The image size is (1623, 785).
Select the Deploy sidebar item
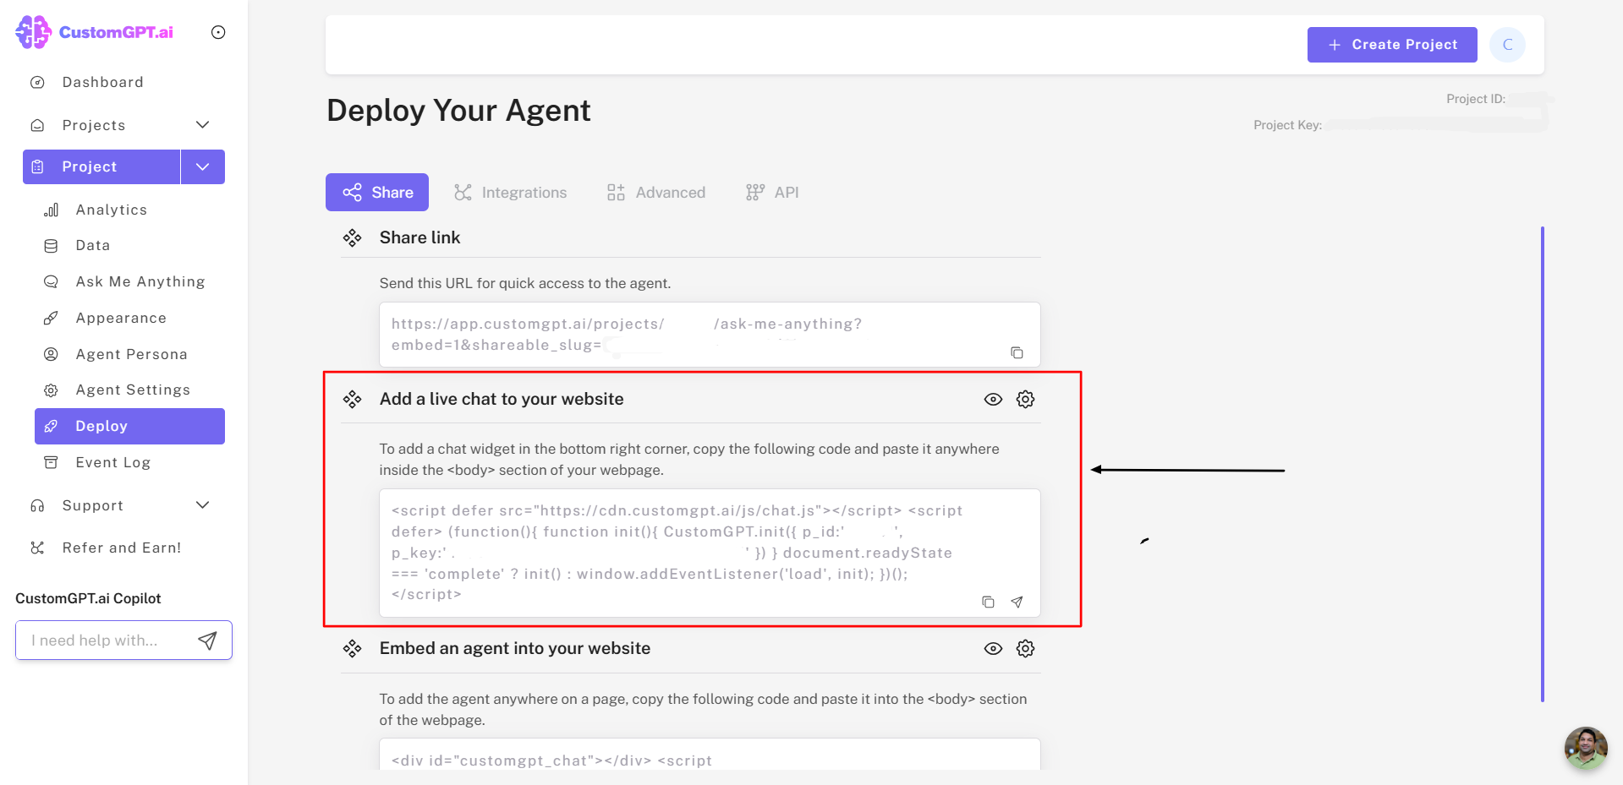[129, 426]
